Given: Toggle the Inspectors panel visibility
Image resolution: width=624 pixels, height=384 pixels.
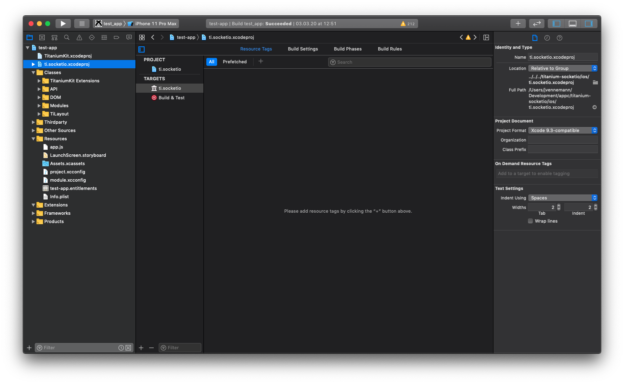Looking at the screenshot, I should pyautogui.click(x=588, y=24).
